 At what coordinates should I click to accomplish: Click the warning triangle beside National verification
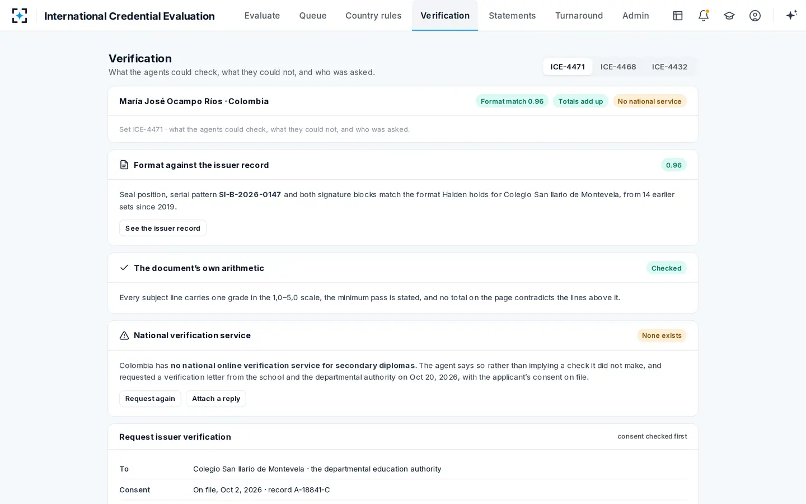(x=124, y=335)
